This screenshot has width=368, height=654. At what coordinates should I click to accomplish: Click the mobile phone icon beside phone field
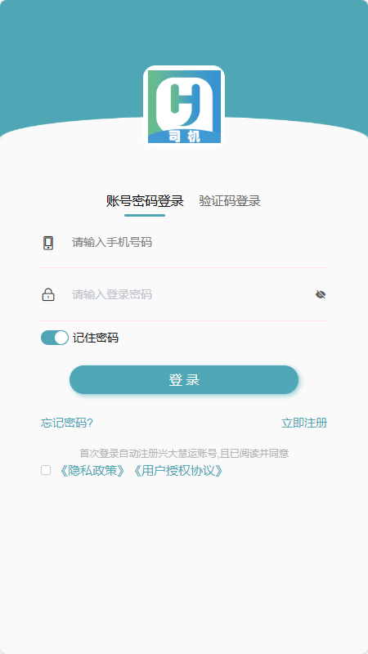click(48, 243)
